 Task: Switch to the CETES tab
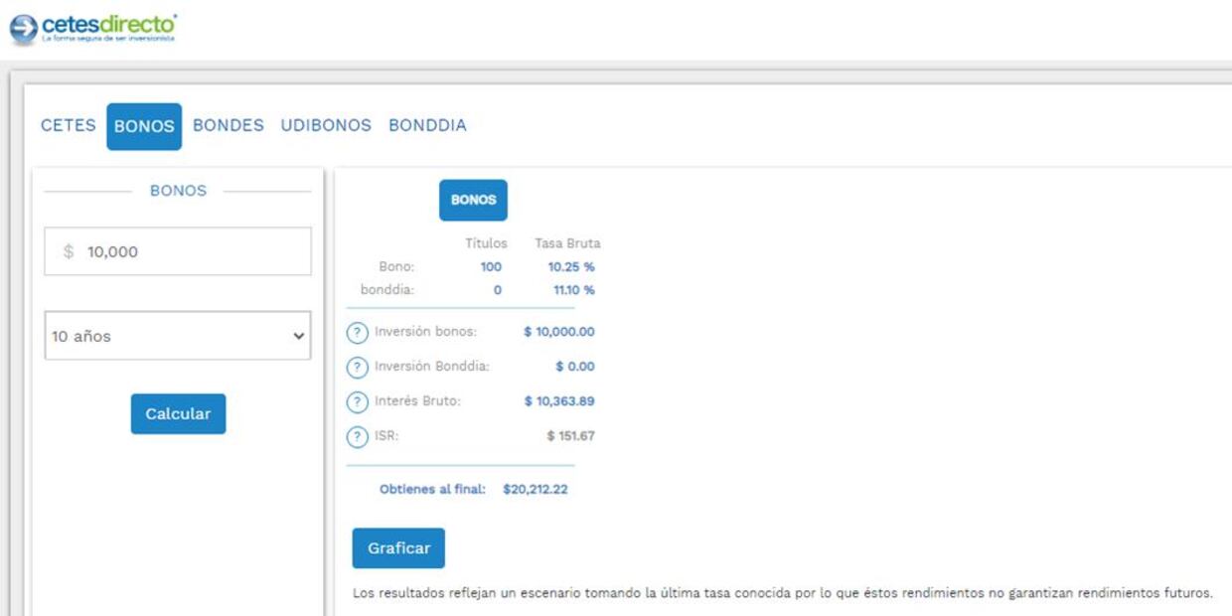coord(68,126)
